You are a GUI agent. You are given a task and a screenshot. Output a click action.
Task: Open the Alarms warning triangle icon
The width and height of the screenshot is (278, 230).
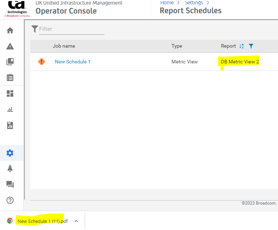point(10,46)
